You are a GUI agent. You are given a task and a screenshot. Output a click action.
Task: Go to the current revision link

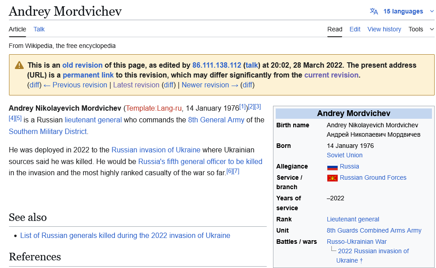tap(331, 75)
